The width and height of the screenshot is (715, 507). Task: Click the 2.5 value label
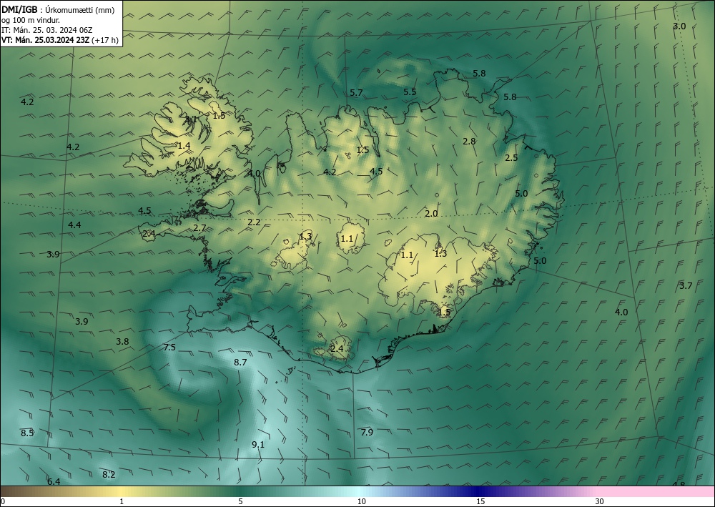coord(512,158)
